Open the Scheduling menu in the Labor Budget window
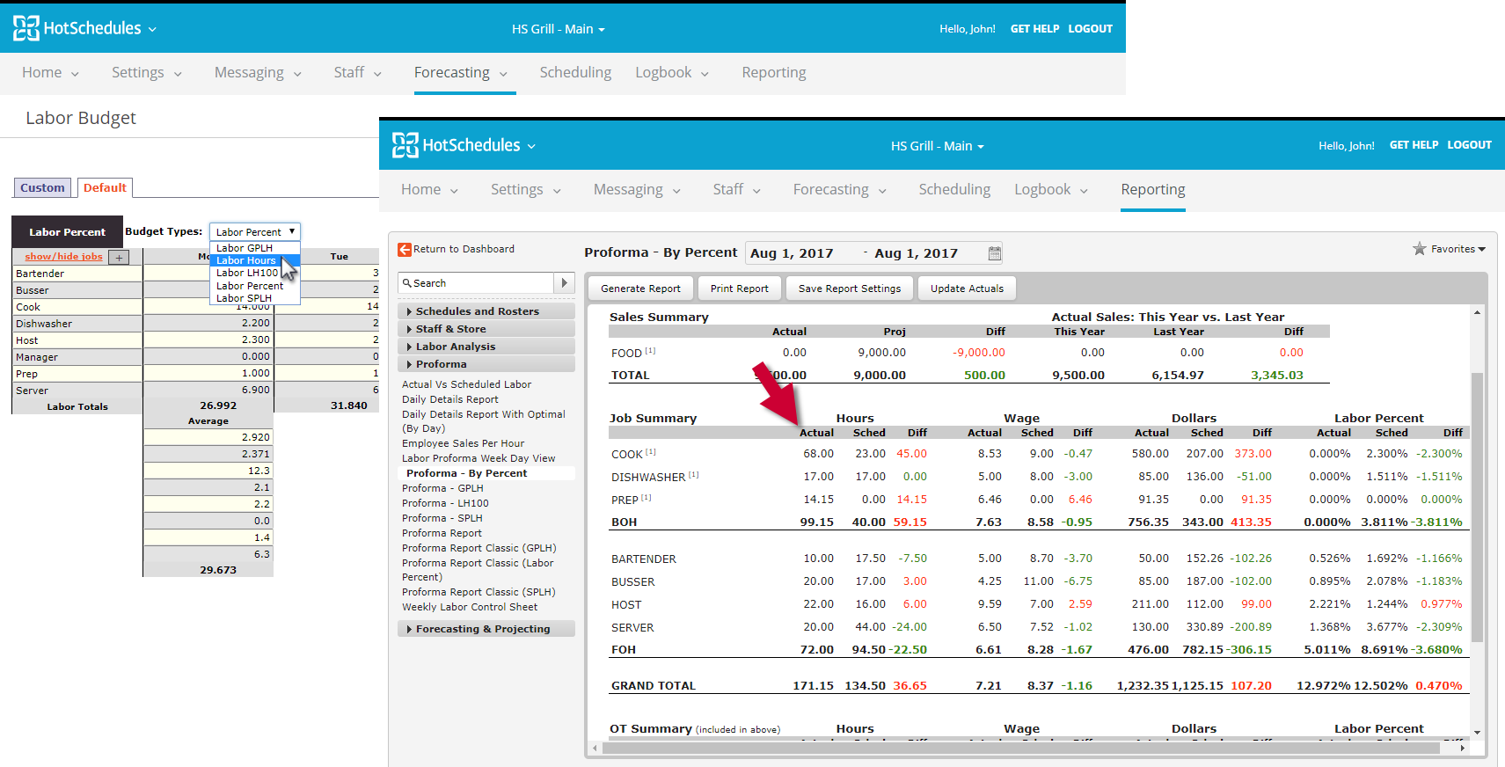 tap(575, 72)
